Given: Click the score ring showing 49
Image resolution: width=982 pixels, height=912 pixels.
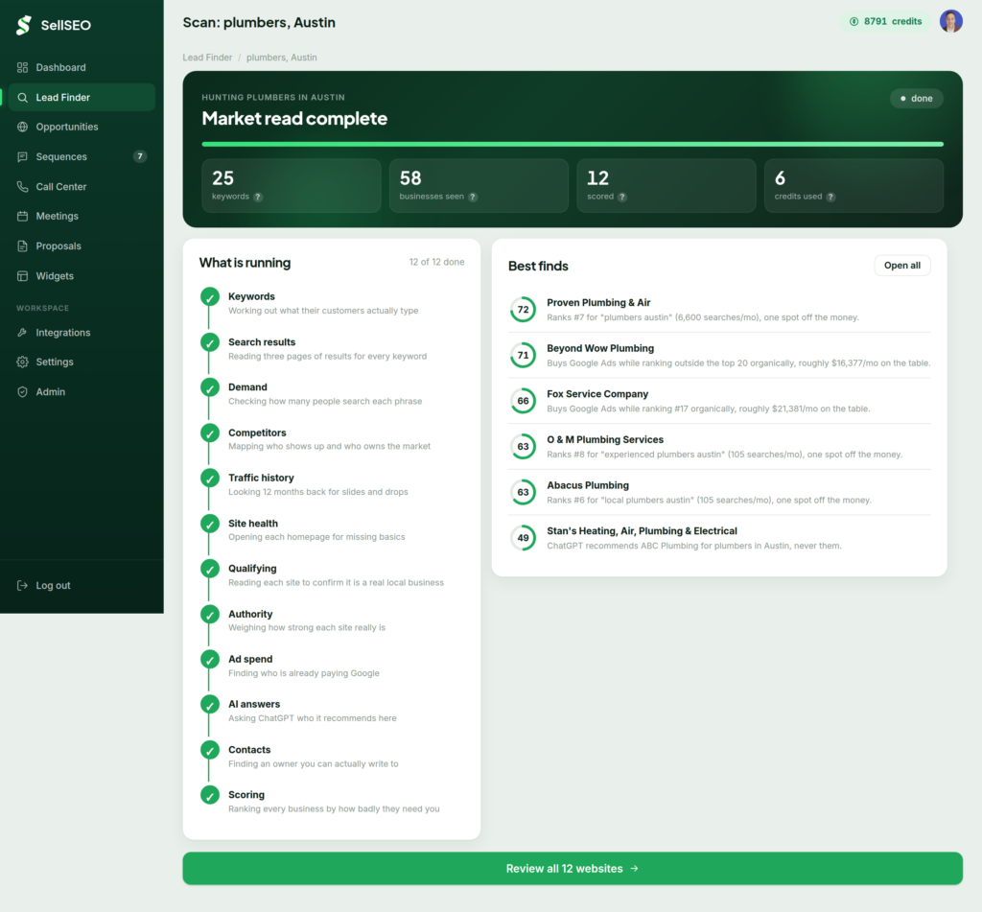Looking at the screenshot, I should [x=523, y=538].
